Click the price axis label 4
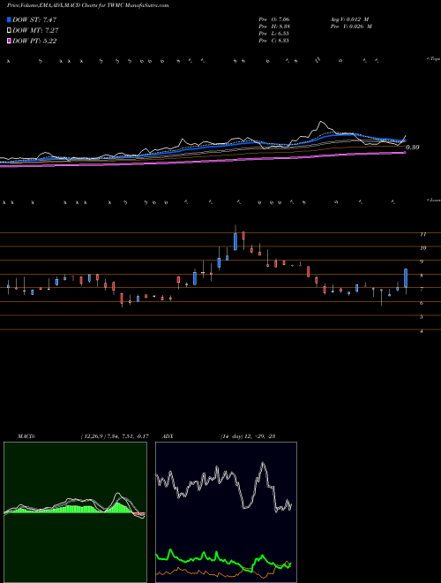 [422, 330]
